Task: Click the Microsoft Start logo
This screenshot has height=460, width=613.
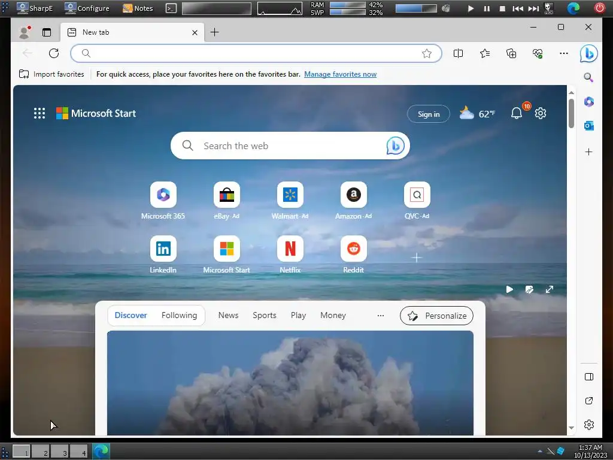Action: pyautogui.click(x=96, y=113)
